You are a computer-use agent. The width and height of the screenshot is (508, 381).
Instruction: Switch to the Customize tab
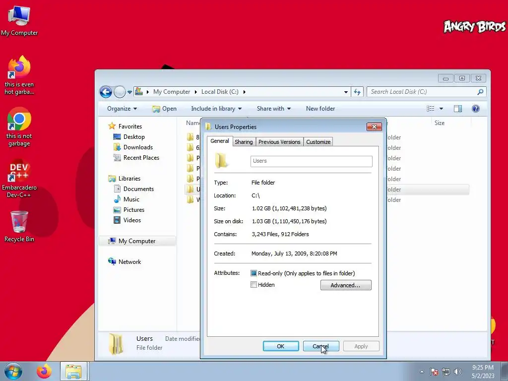tap(318, 142)
